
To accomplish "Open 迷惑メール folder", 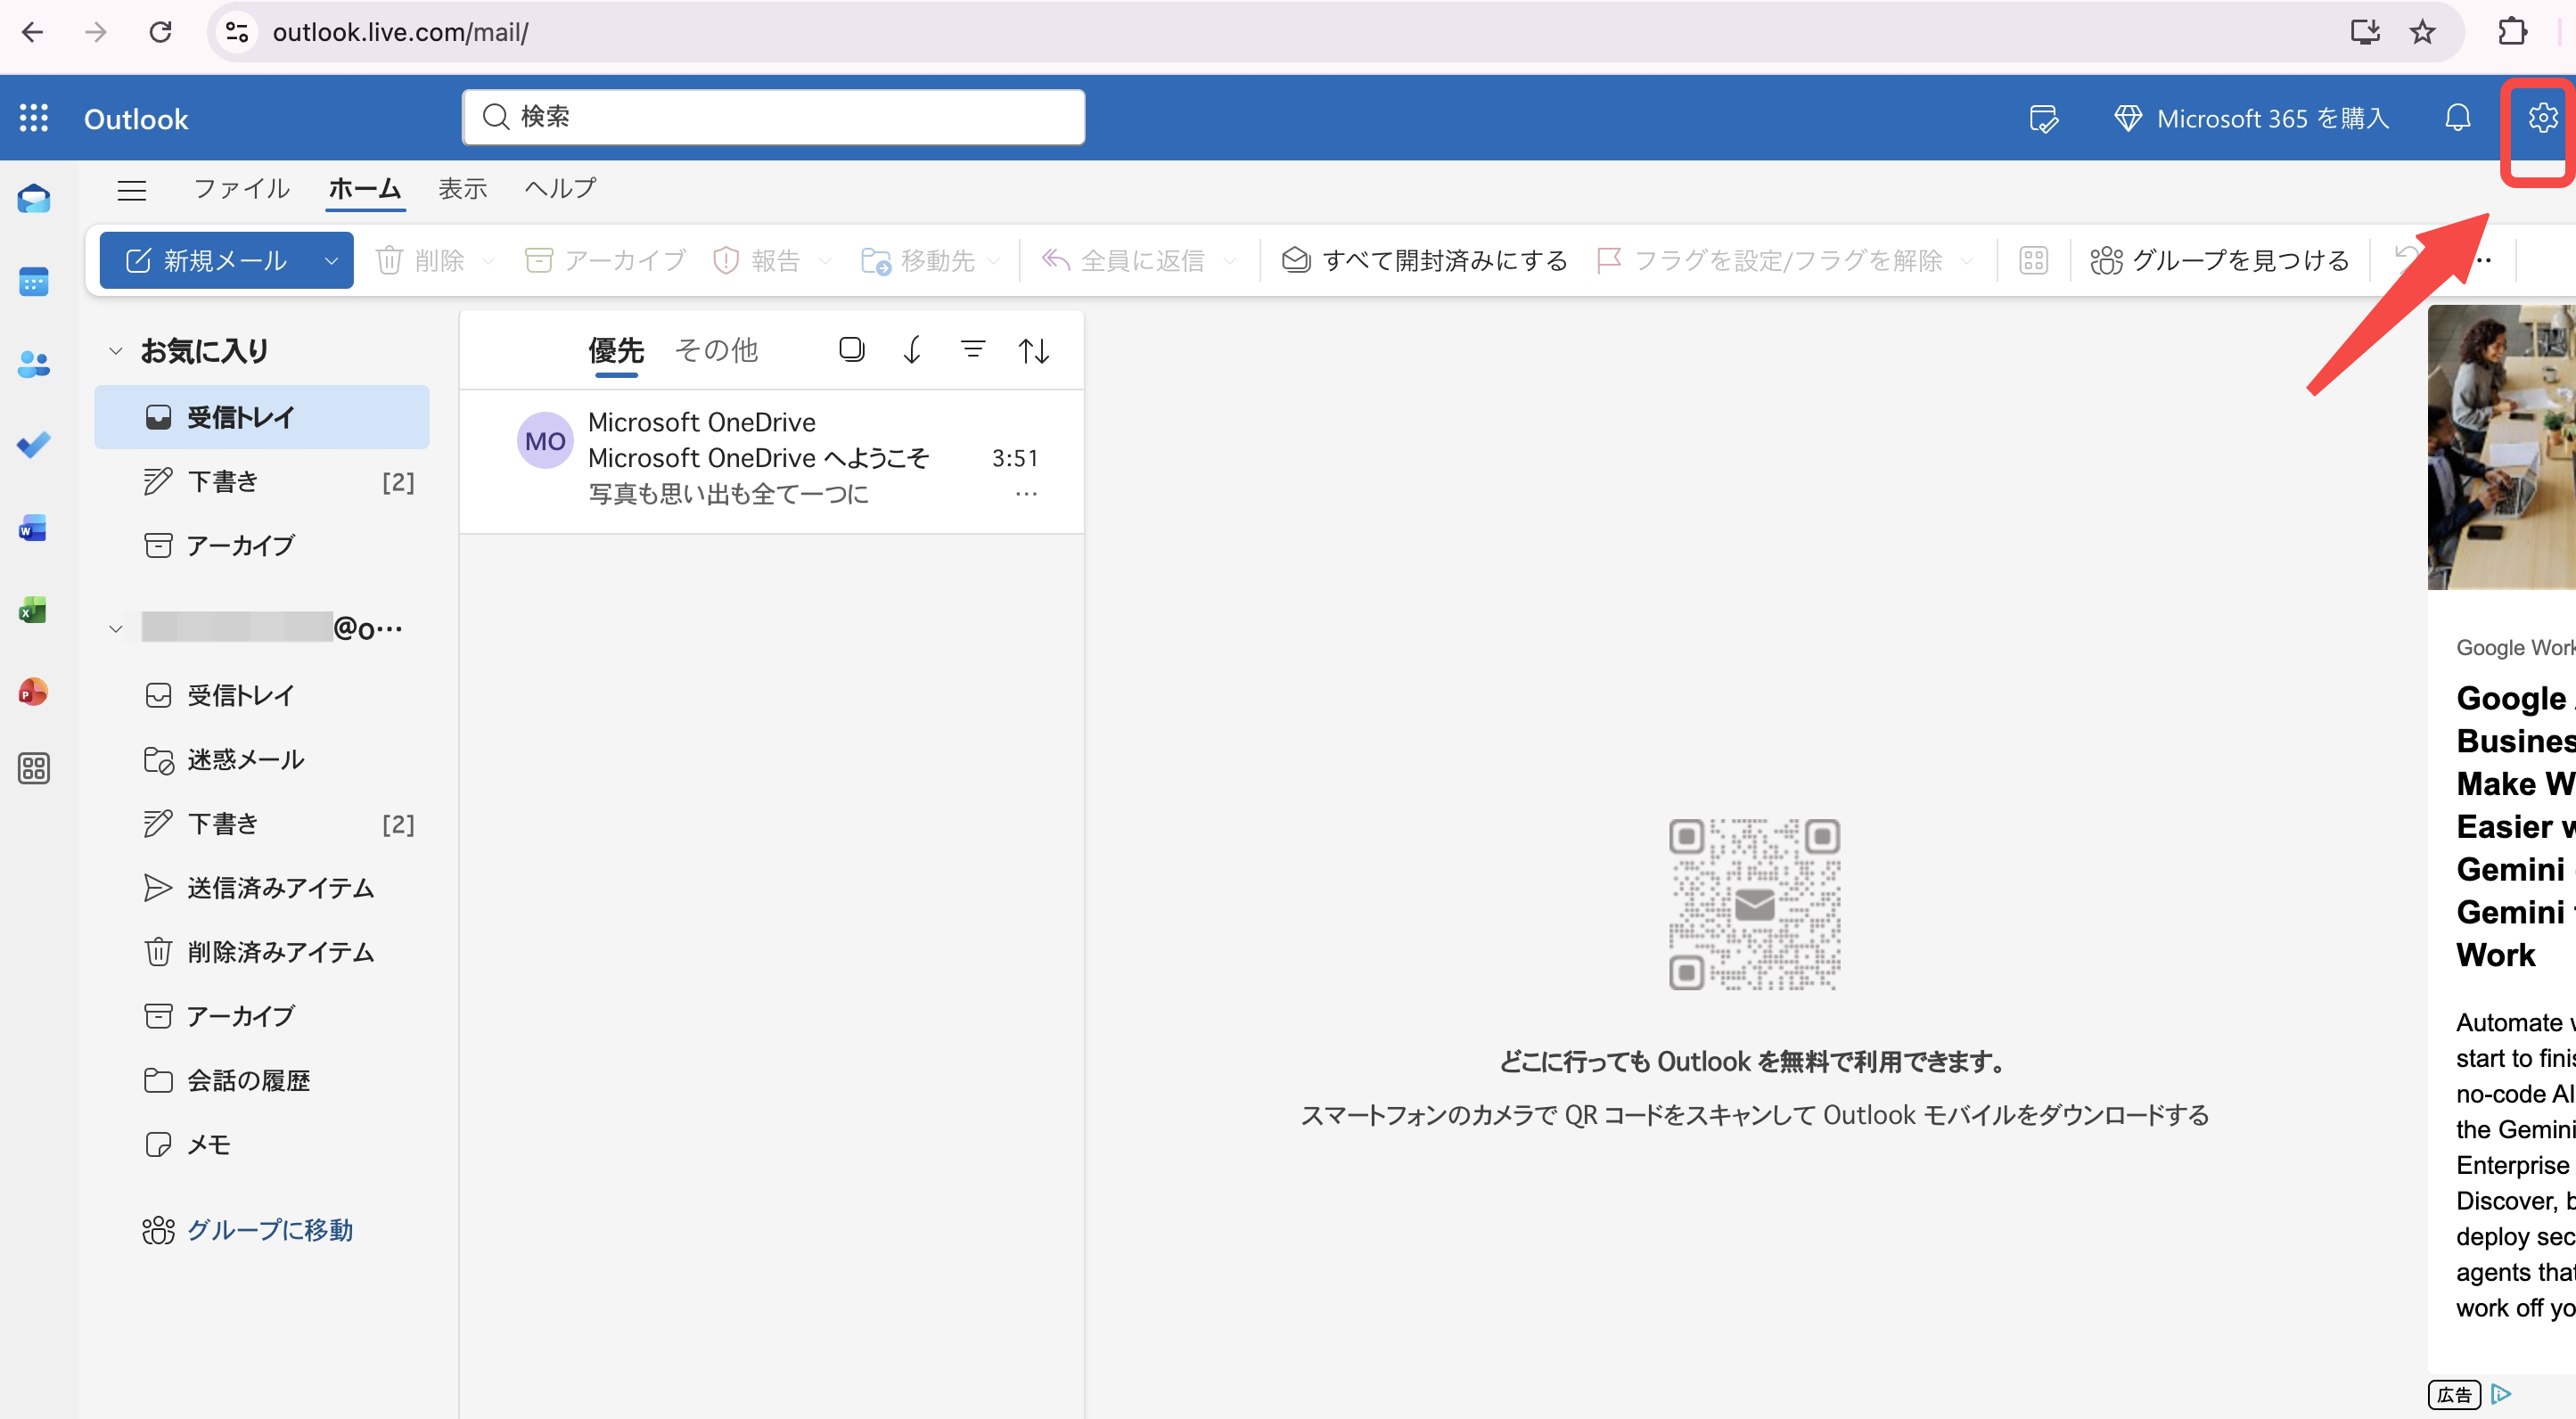I will point(262,760).
